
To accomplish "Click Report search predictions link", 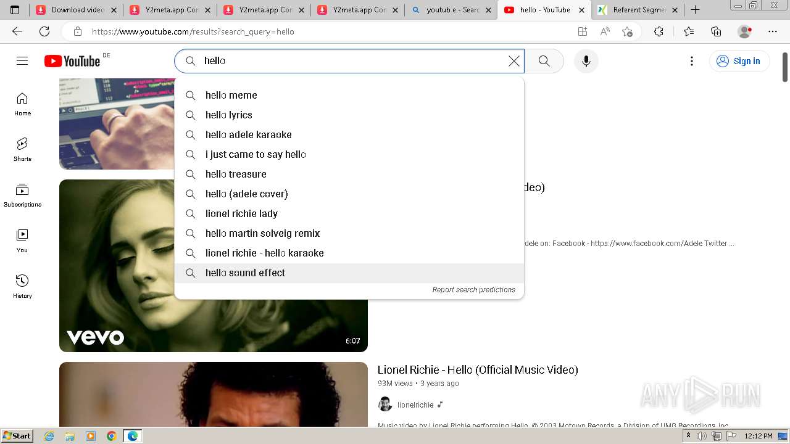I will tap(473, 290).
